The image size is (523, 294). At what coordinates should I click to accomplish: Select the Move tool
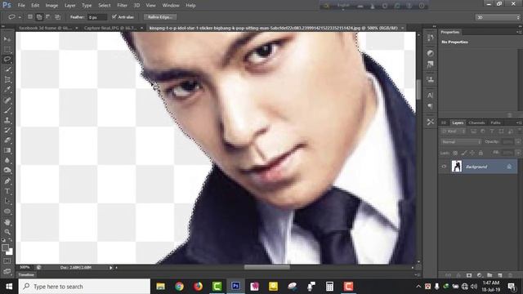coord(7,39)
